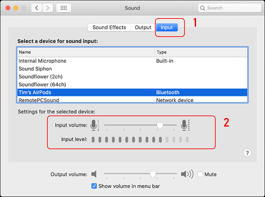Select Internal Microphone from the device list
Screen dimensions: 265x197
(x=42, y=61)
